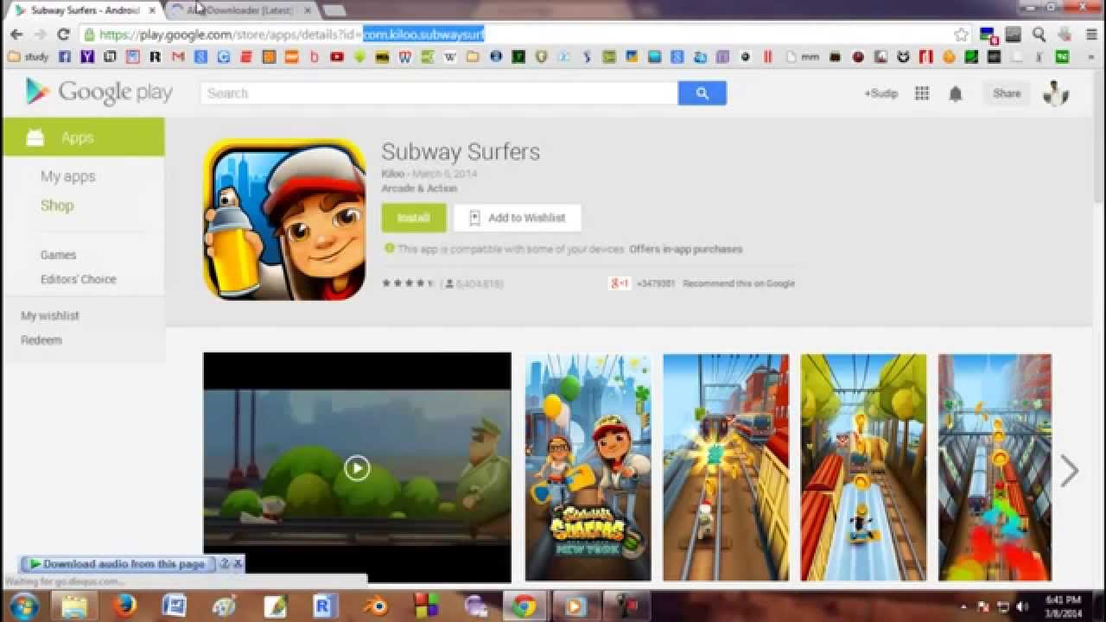Open the Kiloo developer link
Image resolution: width=1106 pixels, height=622 pixels.
coord(391,174)
